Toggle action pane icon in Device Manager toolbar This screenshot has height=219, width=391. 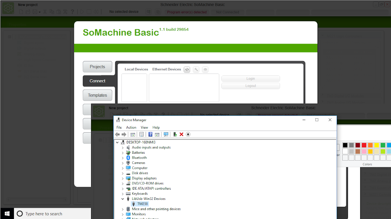click(x=157, y=134)
